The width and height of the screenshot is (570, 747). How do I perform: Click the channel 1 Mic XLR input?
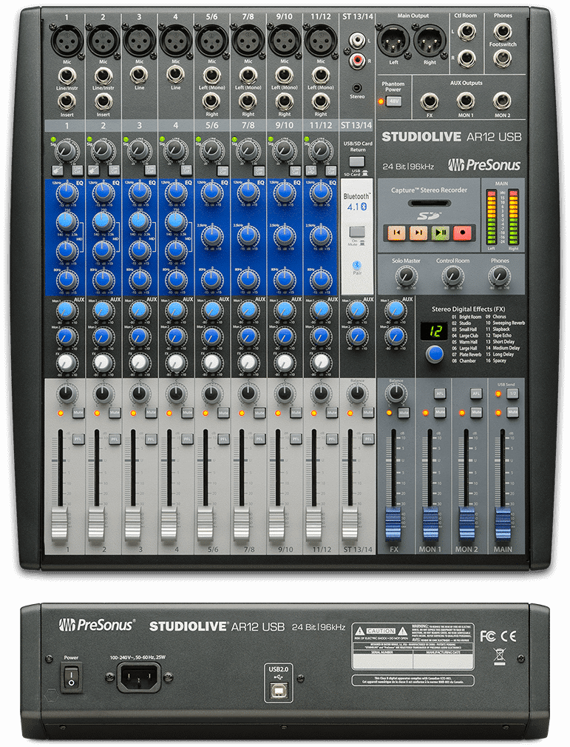click(x=67, y=41)
